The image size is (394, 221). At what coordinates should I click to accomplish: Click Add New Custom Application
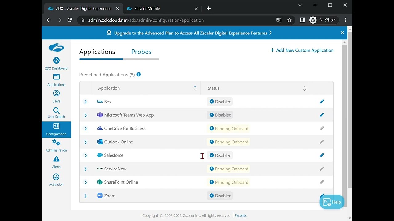(302, 50)
